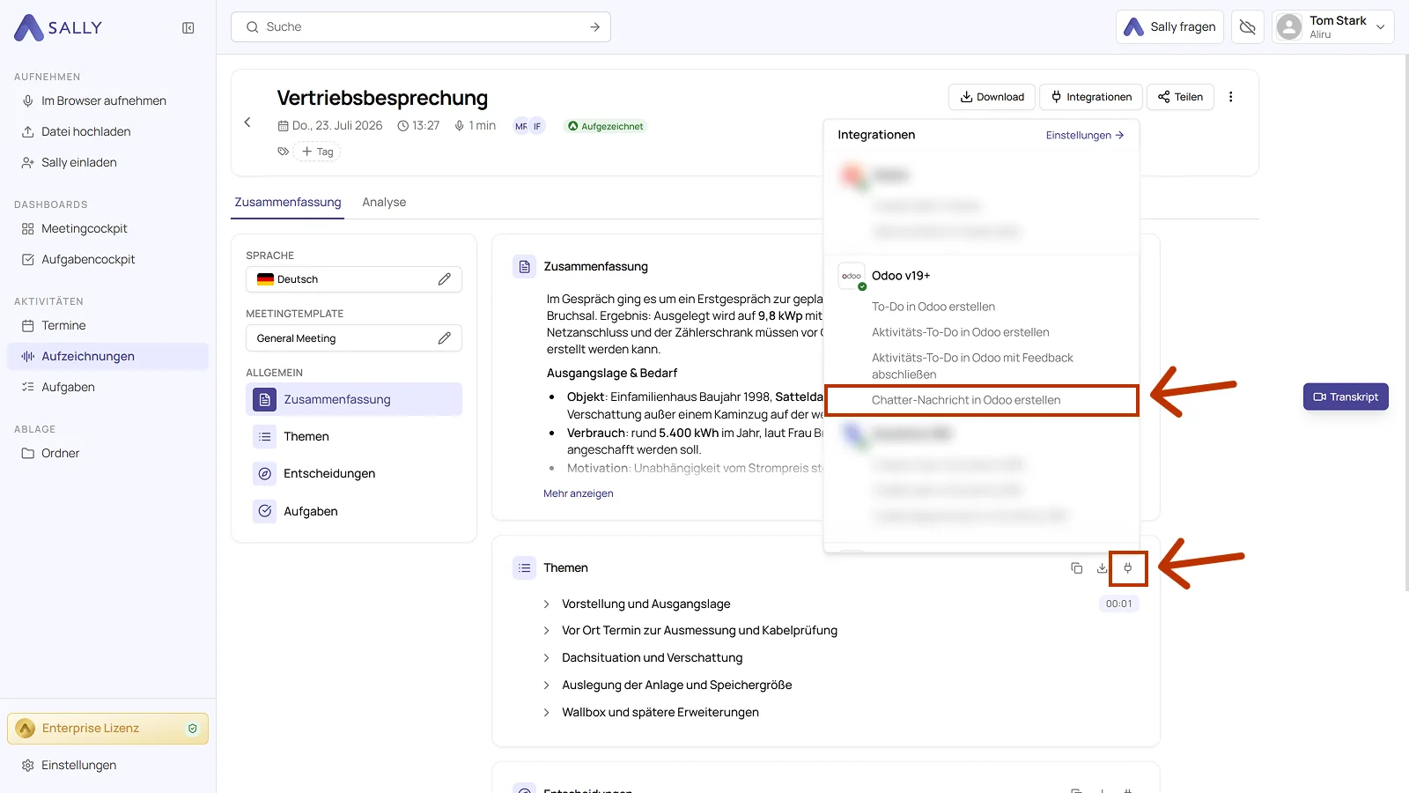Image resolution: width=1409 pixels, height=793 pixels.
Task: Click the Zusammenfassung document icon in card header
Action: coord(525,267)
